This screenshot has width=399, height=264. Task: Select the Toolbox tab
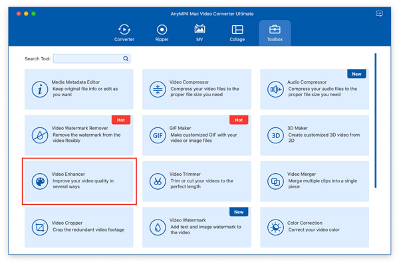[275, 33]
